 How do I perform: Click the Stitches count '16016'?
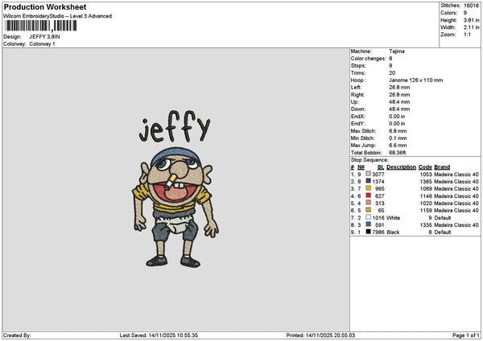471,6
